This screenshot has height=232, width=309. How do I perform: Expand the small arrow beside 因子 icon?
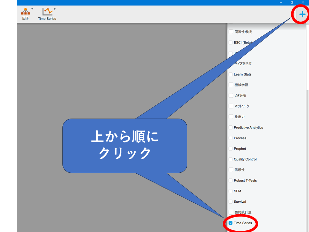[x=32, y=9]
